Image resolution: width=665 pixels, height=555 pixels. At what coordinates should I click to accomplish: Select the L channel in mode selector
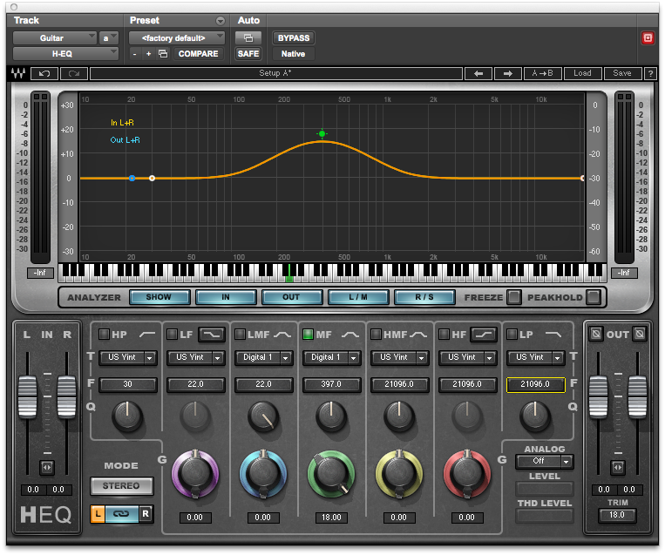(x=98, y=514)
